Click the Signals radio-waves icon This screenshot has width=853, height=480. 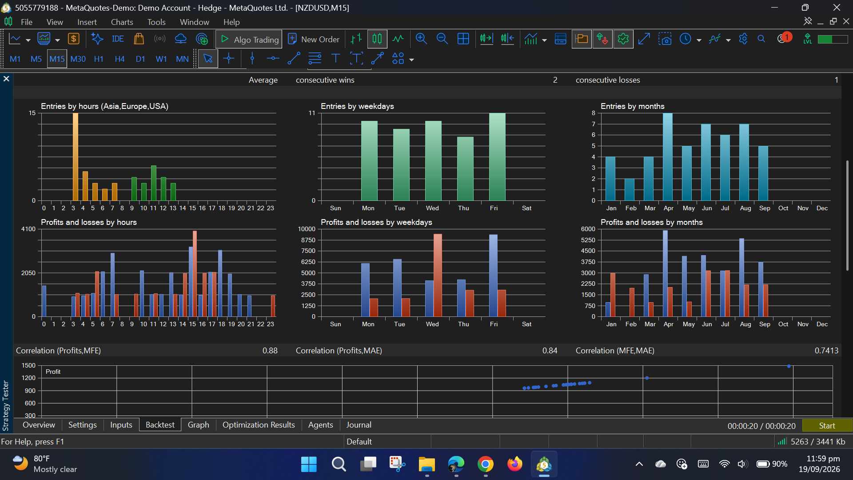pos(159,39)
